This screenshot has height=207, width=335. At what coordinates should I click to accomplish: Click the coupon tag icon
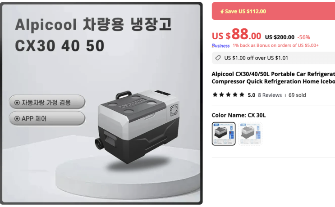(218, 58)
